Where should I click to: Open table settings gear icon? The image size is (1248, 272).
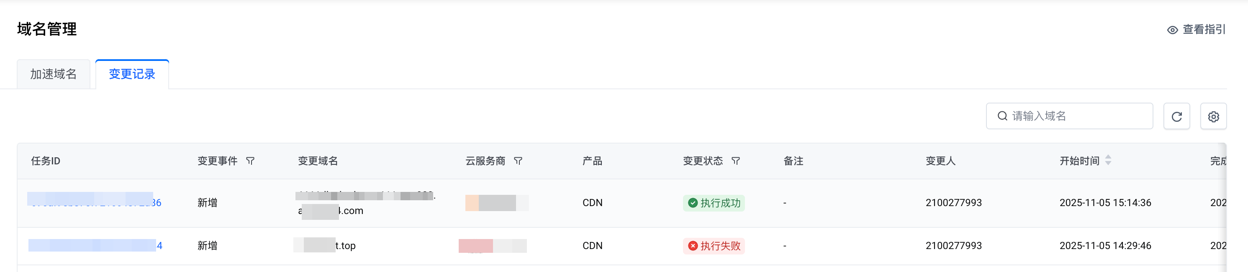click(1213, 116)
